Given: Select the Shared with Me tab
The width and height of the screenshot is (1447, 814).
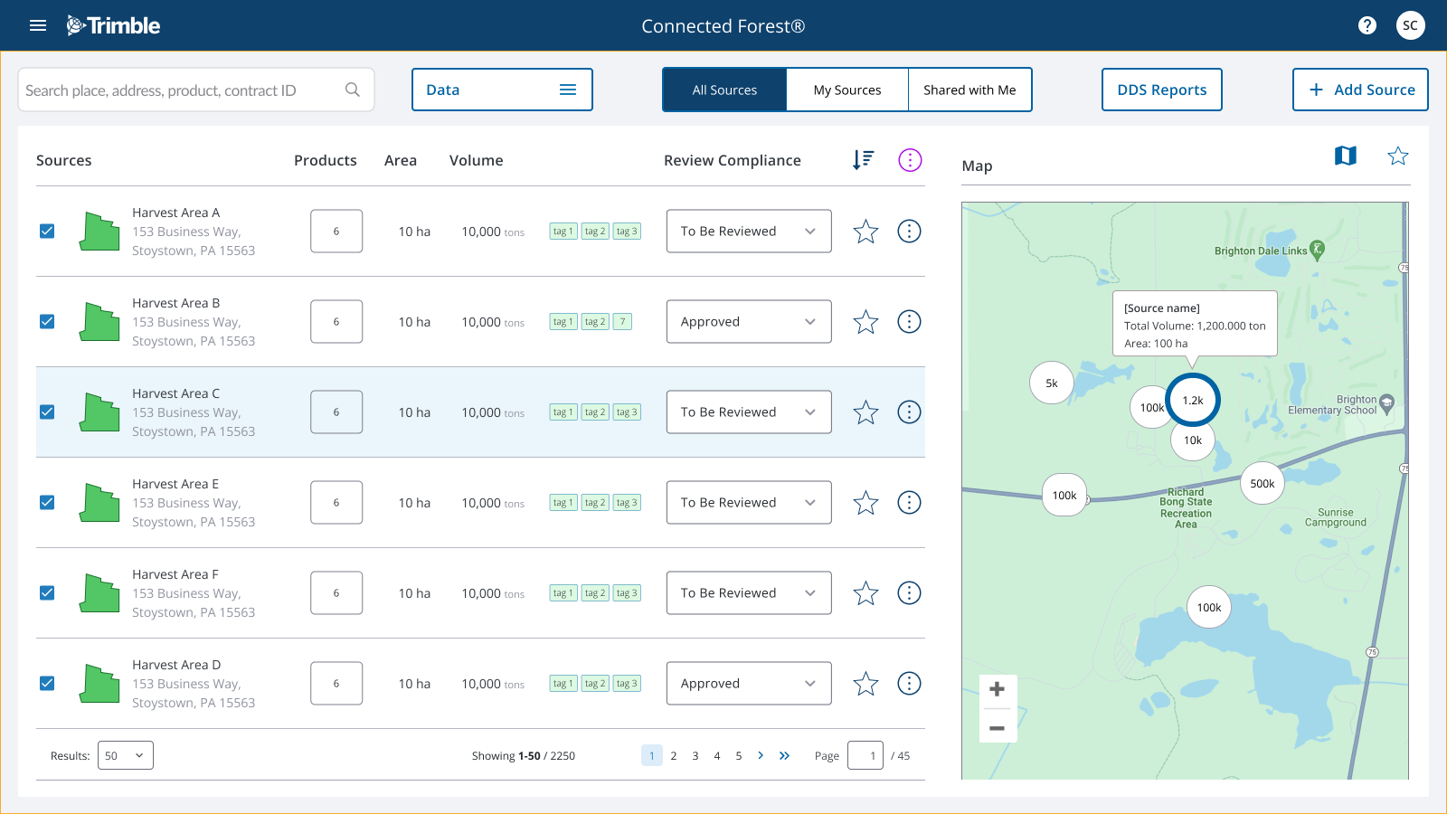Looking at the screenshot, I should (x=969, y=90).
